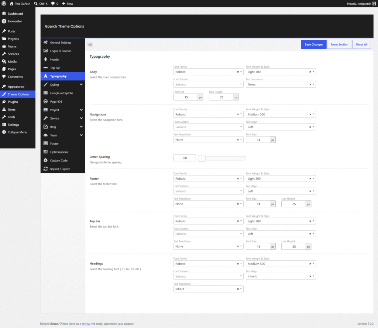The image size is (378, 328).
Task: Open Body Font Weight Light 300 dropdown
Action: pos(281,72)
